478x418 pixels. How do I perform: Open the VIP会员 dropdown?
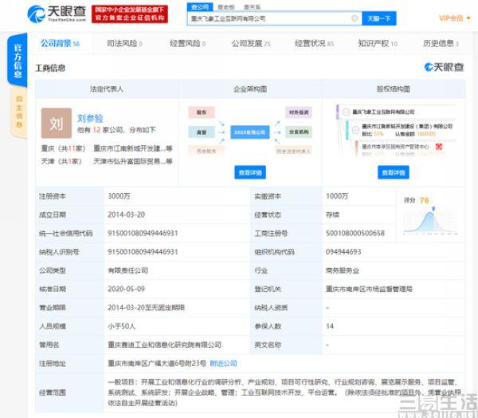455,18
